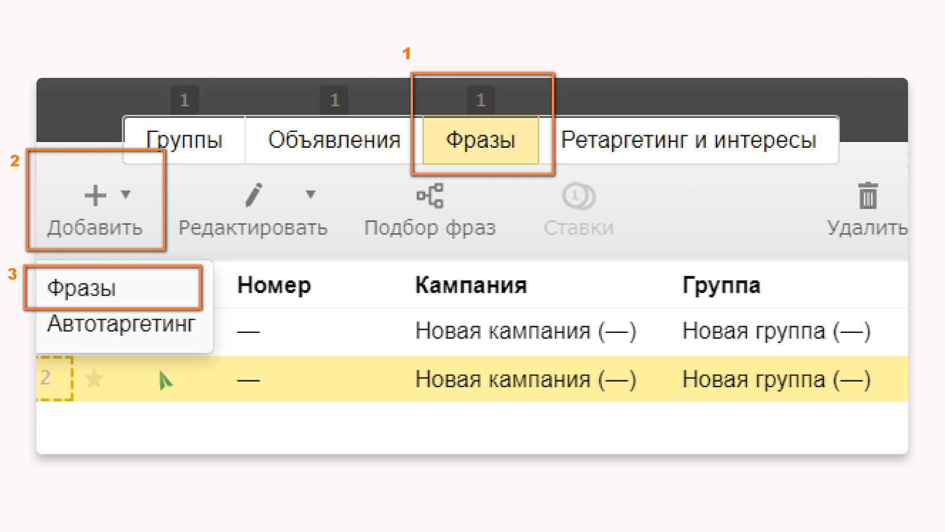Choose Автотаргетинг from the dropdown menu
Viewport: 945px width, 532px height.
pyautogui.click(x=121, y=324)
